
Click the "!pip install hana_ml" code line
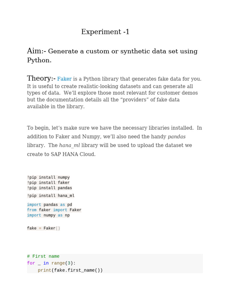pos(51,196)
